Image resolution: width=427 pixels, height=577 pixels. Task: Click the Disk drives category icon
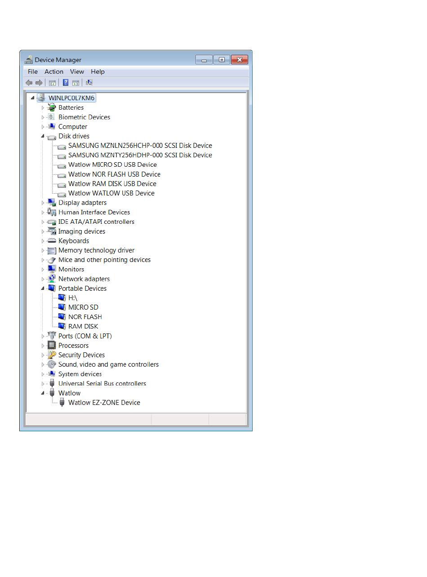click(52, 136)
